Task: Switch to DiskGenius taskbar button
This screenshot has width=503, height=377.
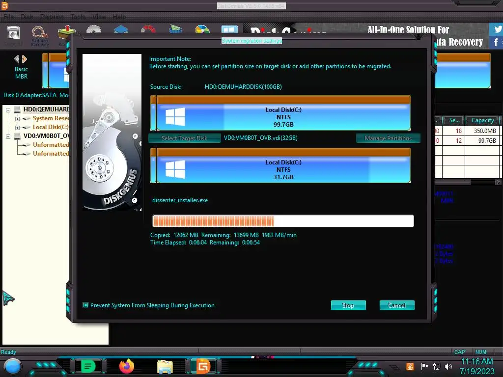Action: click(203, 366)
